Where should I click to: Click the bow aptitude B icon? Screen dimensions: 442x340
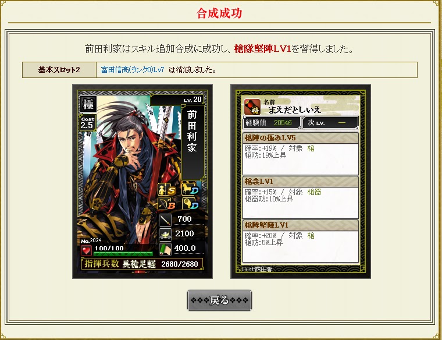[167, 204]
